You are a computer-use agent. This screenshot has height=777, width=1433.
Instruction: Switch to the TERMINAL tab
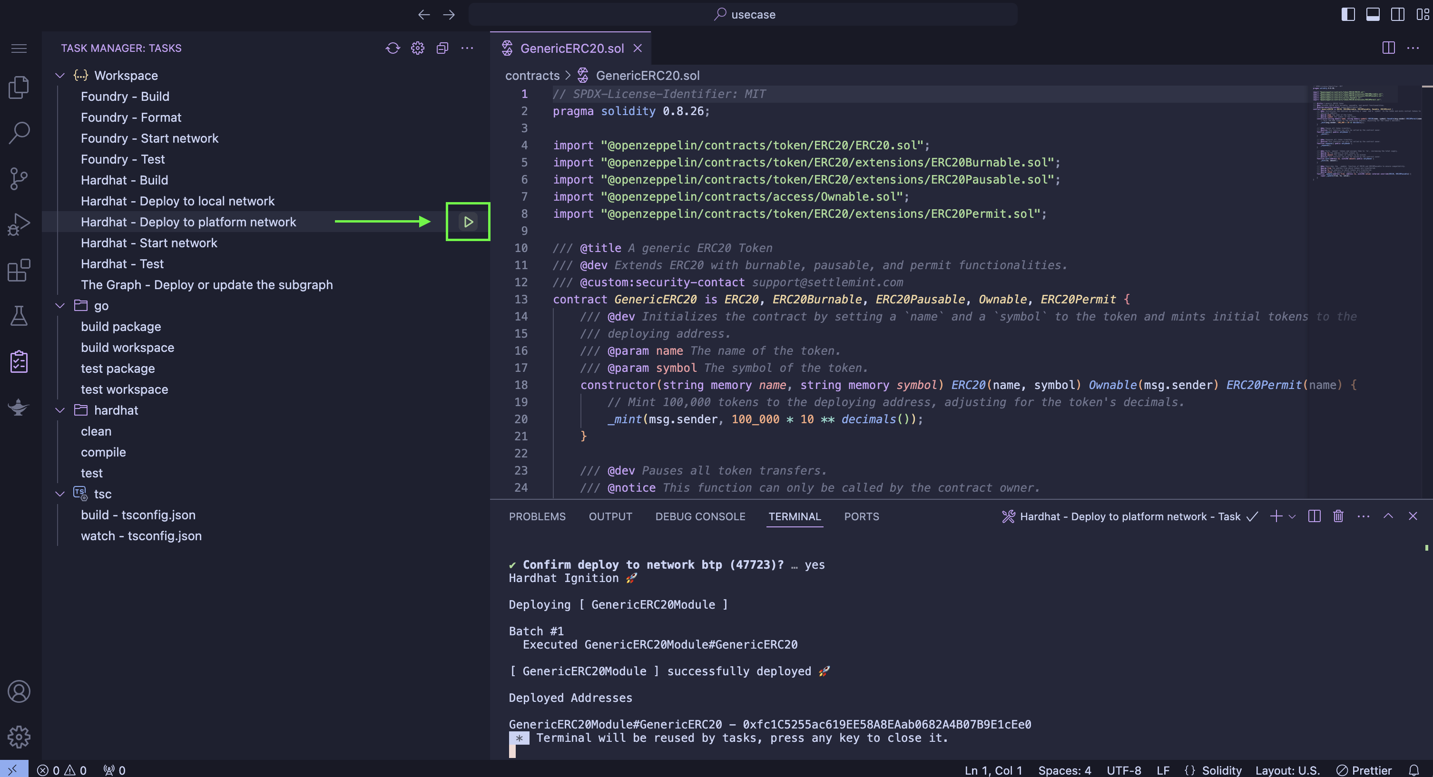click(x=795, y=516)
